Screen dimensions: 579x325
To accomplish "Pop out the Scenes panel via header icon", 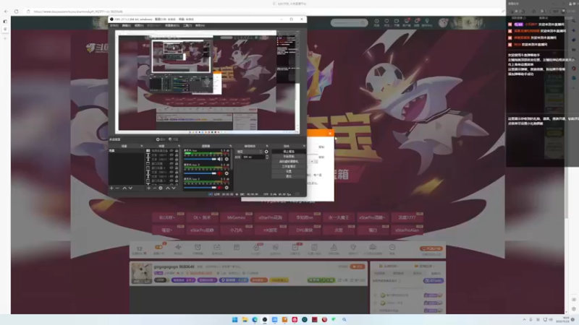I will coord(141,146).
